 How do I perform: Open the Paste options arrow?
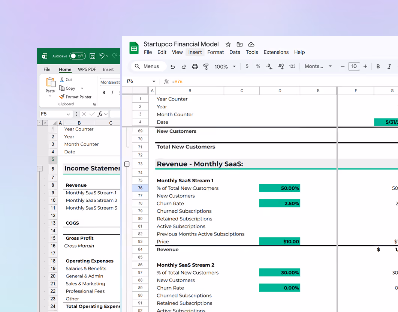tap(50, 96)
